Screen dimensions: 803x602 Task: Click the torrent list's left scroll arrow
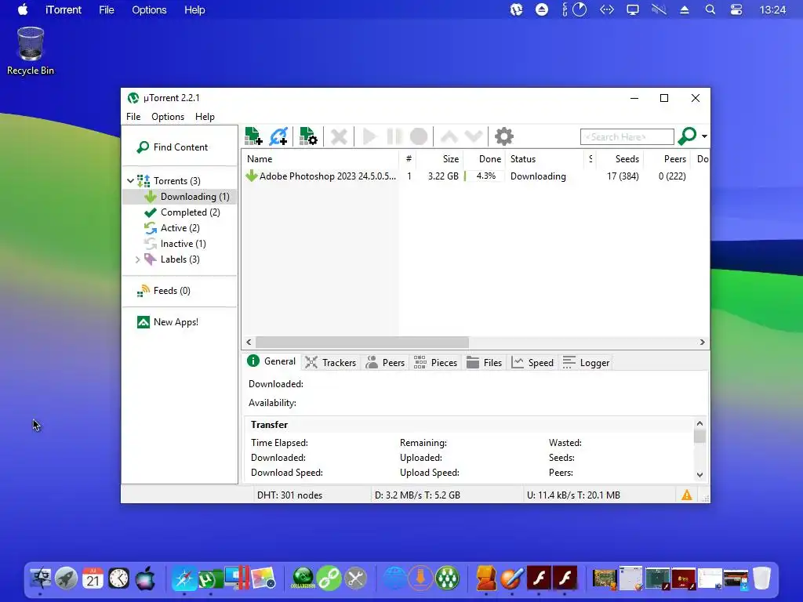[249, 343]
